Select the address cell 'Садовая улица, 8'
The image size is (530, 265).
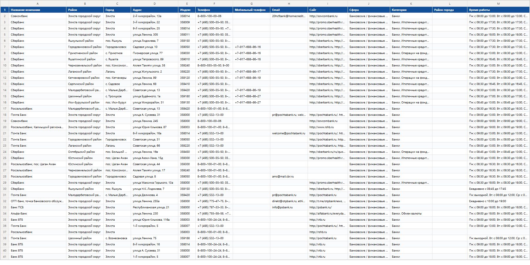155,177
